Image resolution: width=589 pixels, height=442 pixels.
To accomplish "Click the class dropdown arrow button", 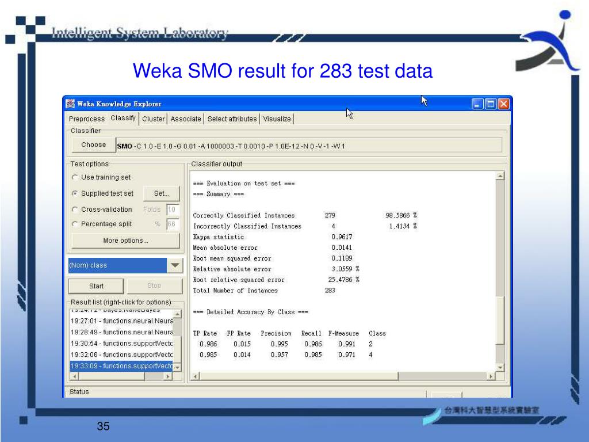I will [175, 265].
